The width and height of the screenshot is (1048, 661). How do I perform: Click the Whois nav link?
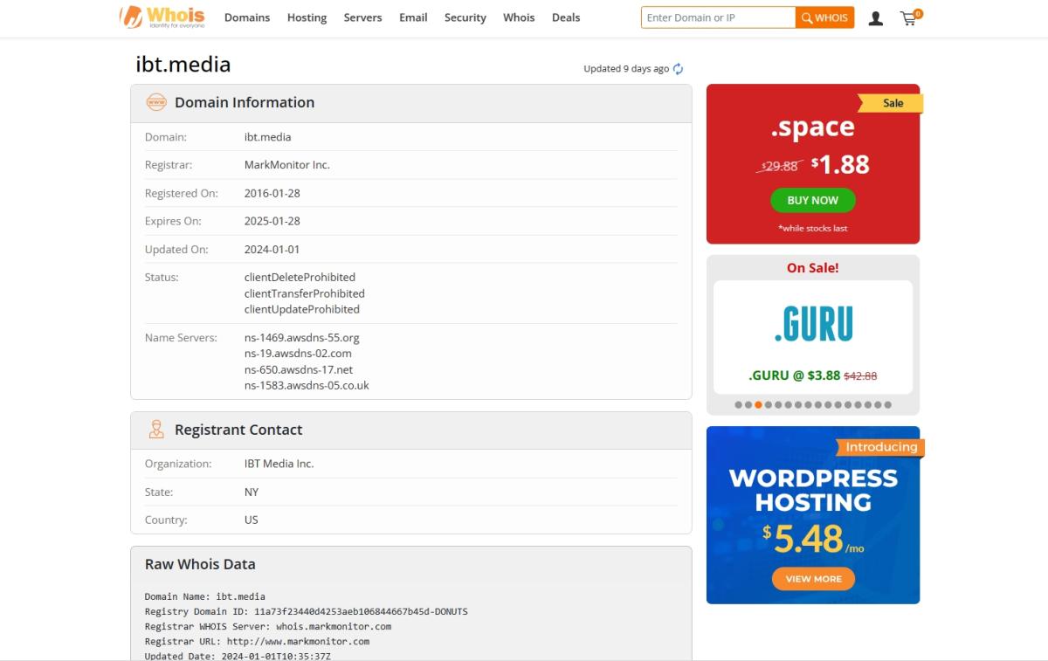pos(519,17)
